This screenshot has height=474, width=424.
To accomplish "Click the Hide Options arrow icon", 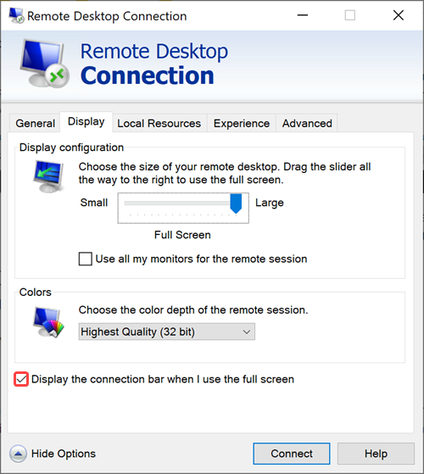I will pyautogui.click(x=18, y=454).
